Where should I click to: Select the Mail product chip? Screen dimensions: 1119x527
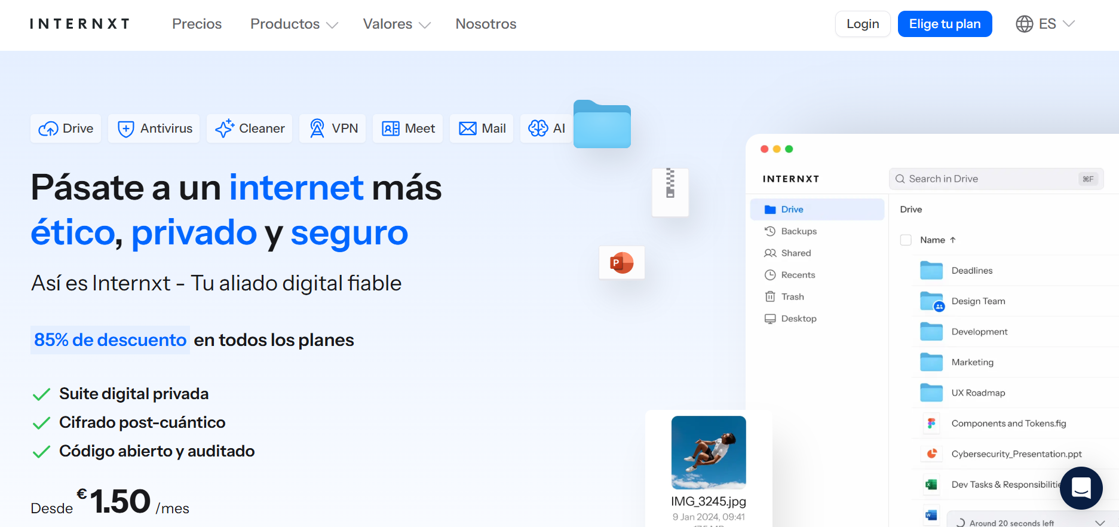click(x=482, y=128)
